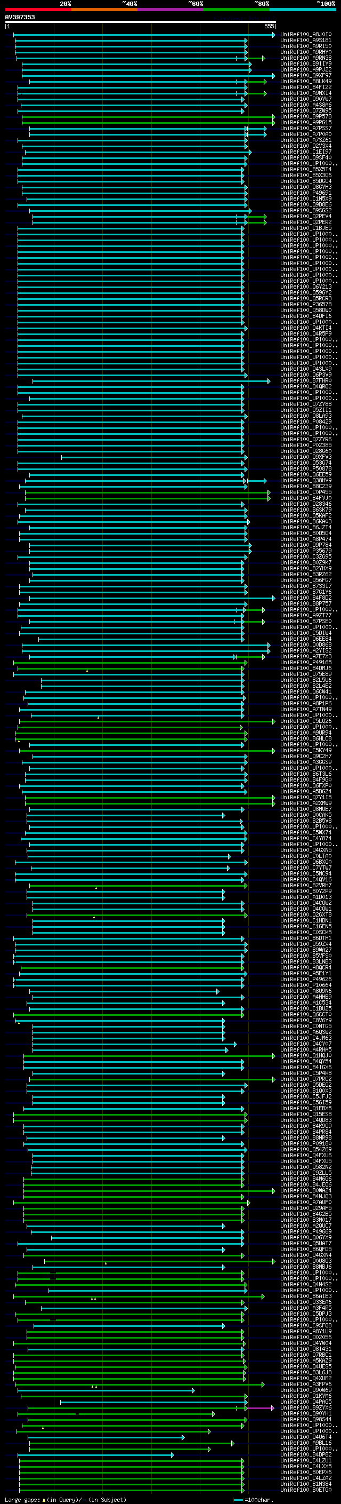Select hit label UniRef100_A9RI50

(306, 46)
